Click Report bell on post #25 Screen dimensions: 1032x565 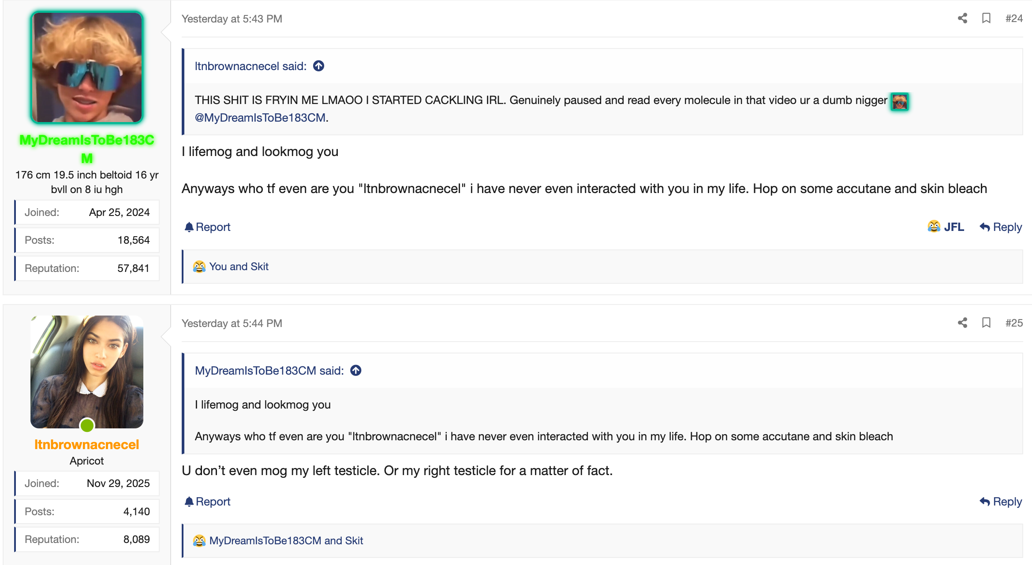pos(207,502)
